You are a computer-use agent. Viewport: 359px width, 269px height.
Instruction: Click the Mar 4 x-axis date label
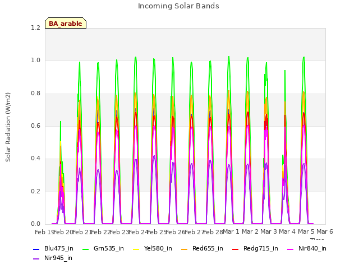287,231
